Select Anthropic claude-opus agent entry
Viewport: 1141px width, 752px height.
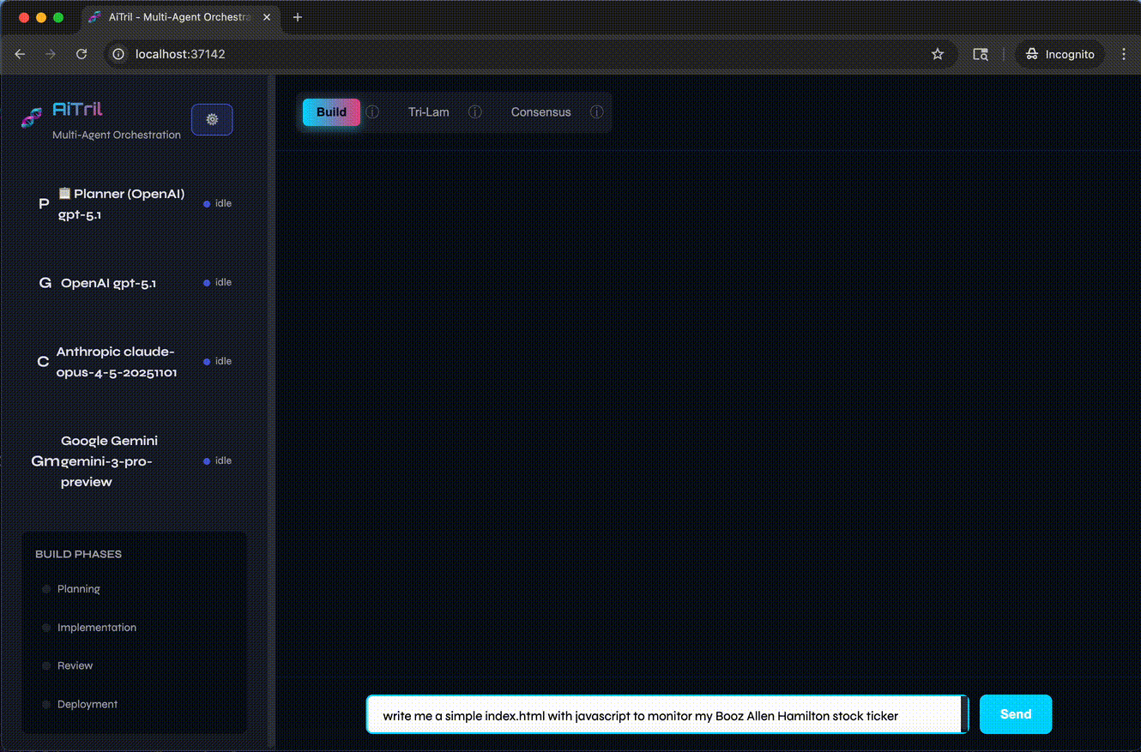pyautogui.click(x=117, y=362)
